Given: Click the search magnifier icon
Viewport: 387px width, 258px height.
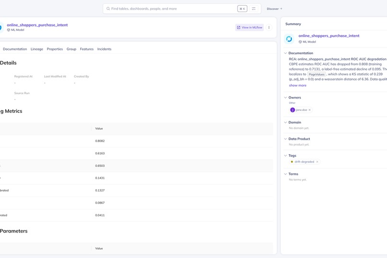Looking at the screenshot, I should point(108,9).
